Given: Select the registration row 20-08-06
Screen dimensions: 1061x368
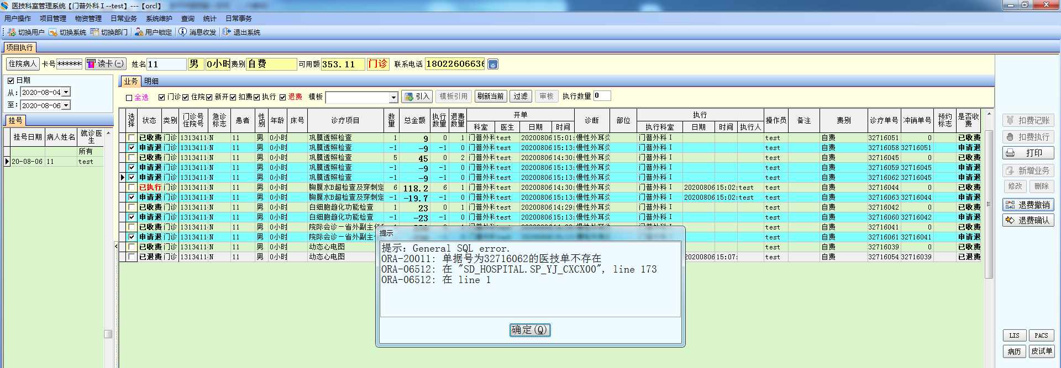Looking at the screenshot, I should [54, 162].
